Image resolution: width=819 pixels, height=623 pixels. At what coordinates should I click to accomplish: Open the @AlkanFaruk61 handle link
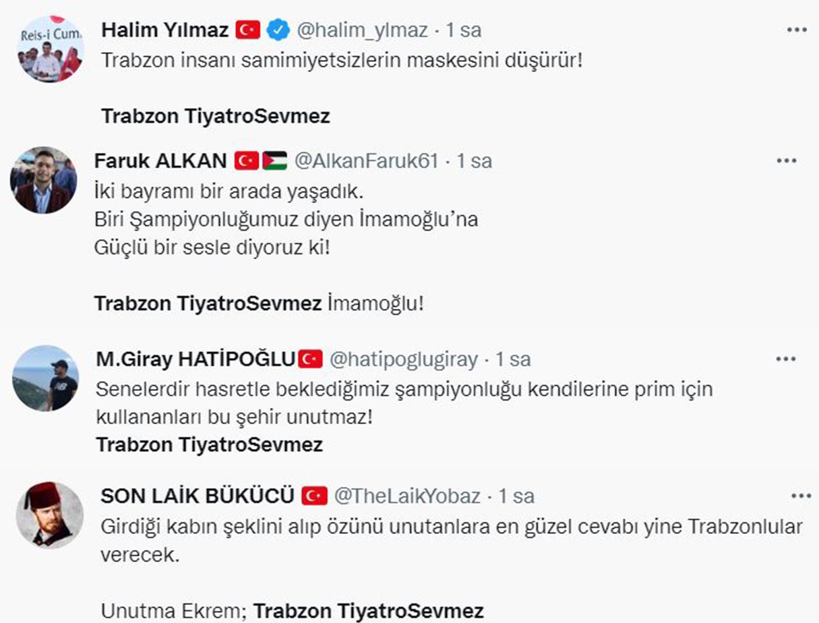(x=367, y=161)
